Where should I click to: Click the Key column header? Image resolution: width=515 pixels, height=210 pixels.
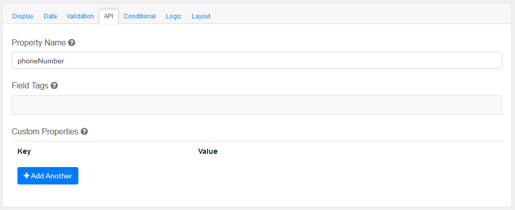pos(24,151)
